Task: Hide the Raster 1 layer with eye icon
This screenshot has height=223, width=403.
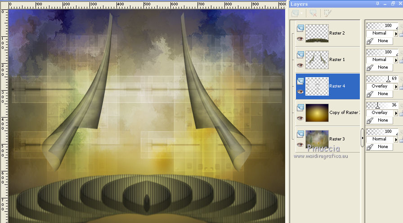Action: click(x=300, y=66)
